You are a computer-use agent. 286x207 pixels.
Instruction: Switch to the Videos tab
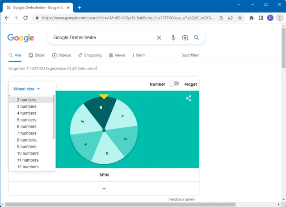pos(62,55)
